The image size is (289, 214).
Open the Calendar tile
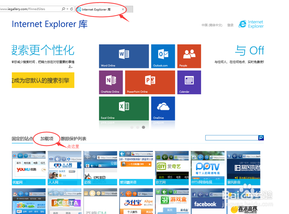pyautogui.click(x=189, y=82)
